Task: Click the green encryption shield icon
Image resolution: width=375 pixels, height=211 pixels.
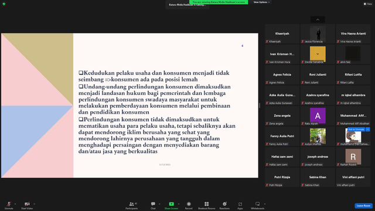Action: (4, 4)
